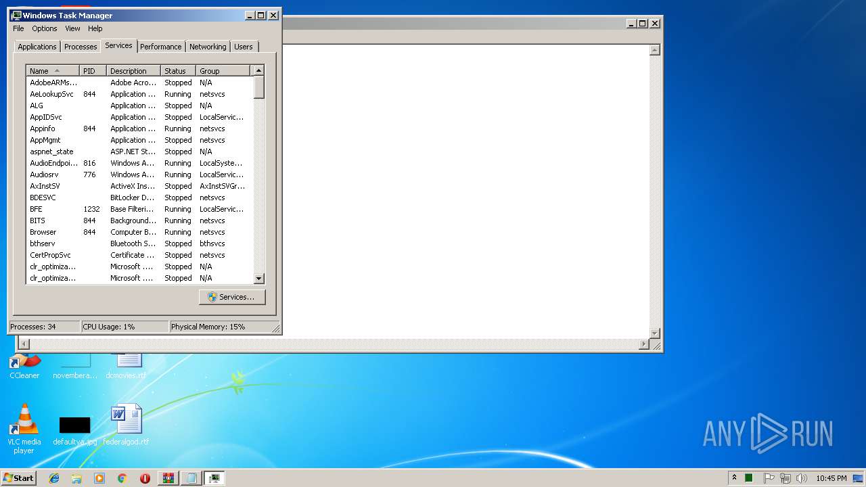Click background window scroll up arrow
Screen dimensions: 866x487
tap(654, 50)
